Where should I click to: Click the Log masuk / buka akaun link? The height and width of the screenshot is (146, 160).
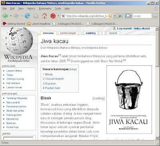(133, 28)
